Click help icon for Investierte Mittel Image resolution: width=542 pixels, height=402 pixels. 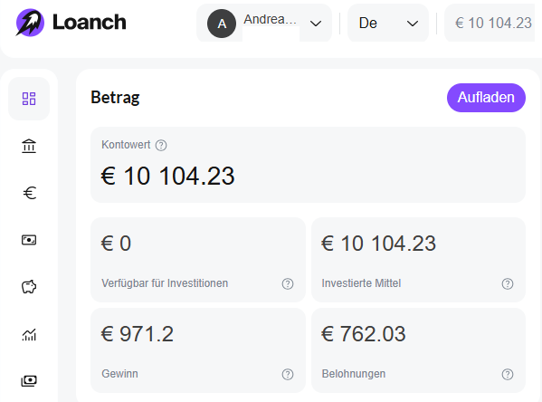click(x=508, y=283)
